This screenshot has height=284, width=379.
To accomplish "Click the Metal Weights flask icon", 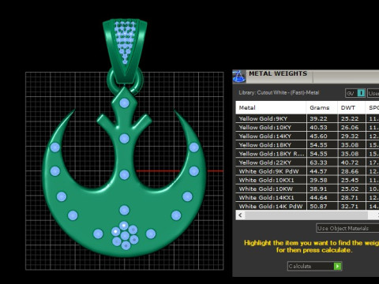I will pos(239,77).
